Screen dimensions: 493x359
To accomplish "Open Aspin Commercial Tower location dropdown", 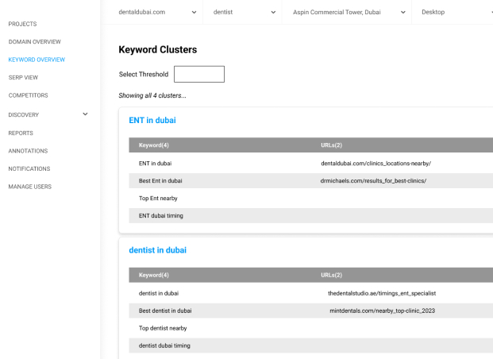I will tap(346, 12).
